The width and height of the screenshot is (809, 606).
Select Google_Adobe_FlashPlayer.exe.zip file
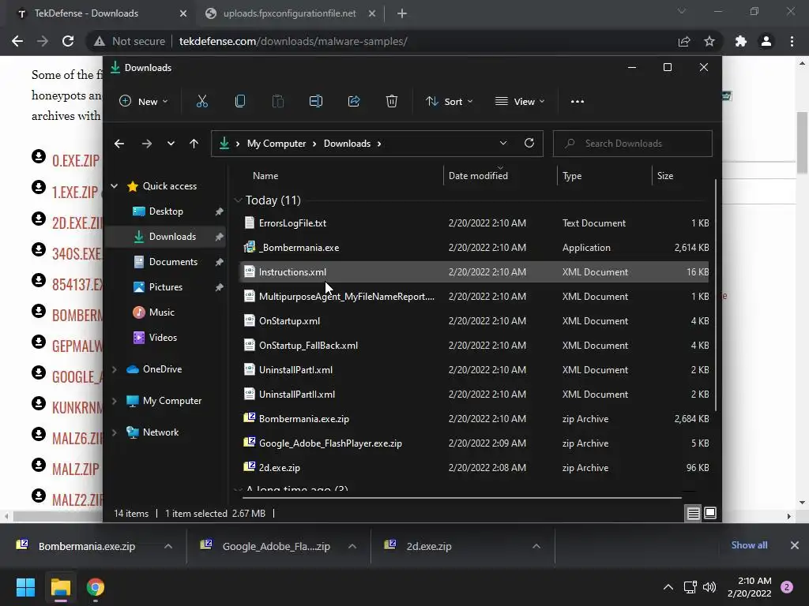pos(474,443)
